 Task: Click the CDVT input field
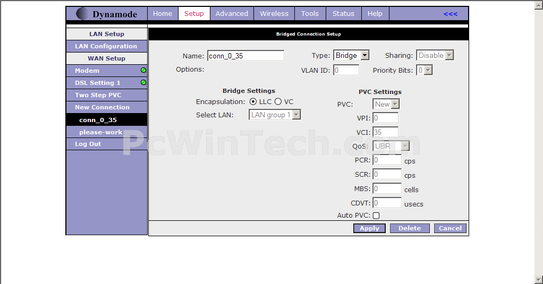(x=387, y=203)
